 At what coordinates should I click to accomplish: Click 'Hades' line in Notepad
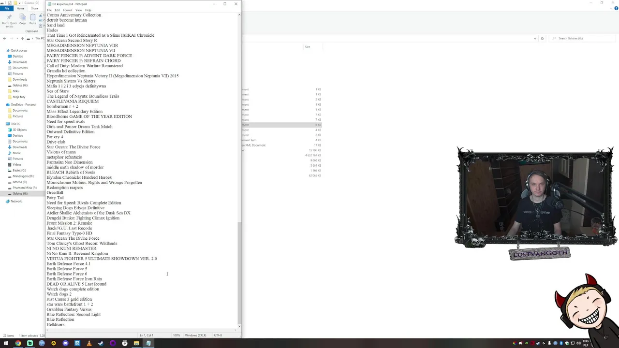click(x=52, y=30)
